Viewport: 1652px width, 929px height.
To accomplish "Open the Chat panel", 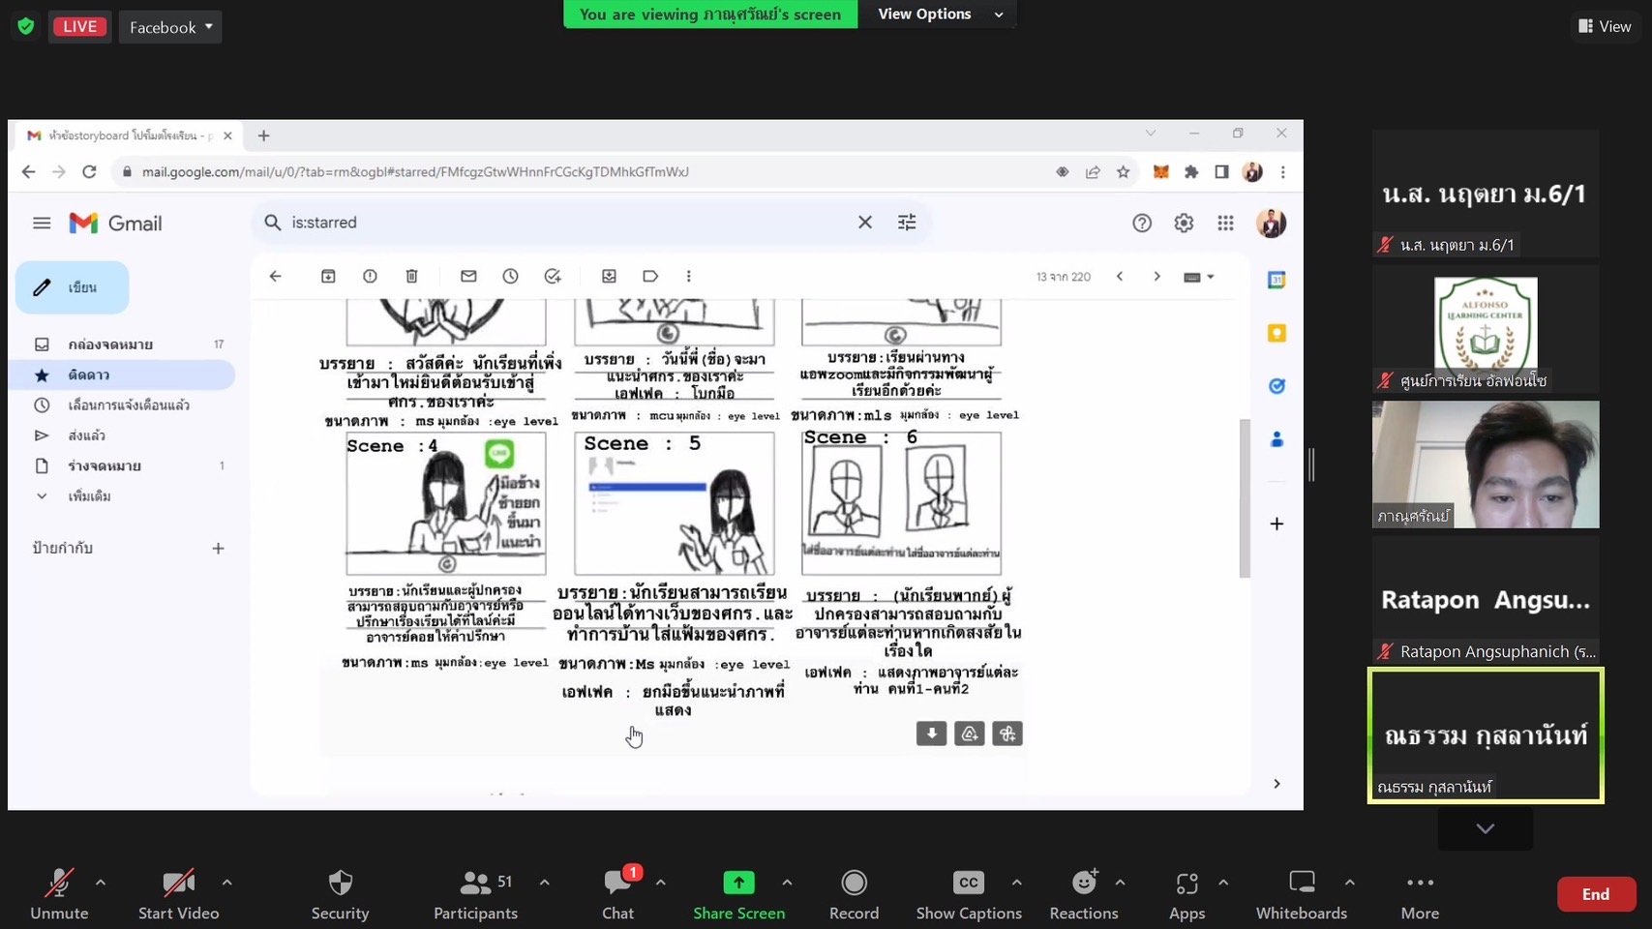I will pos(617,884).
